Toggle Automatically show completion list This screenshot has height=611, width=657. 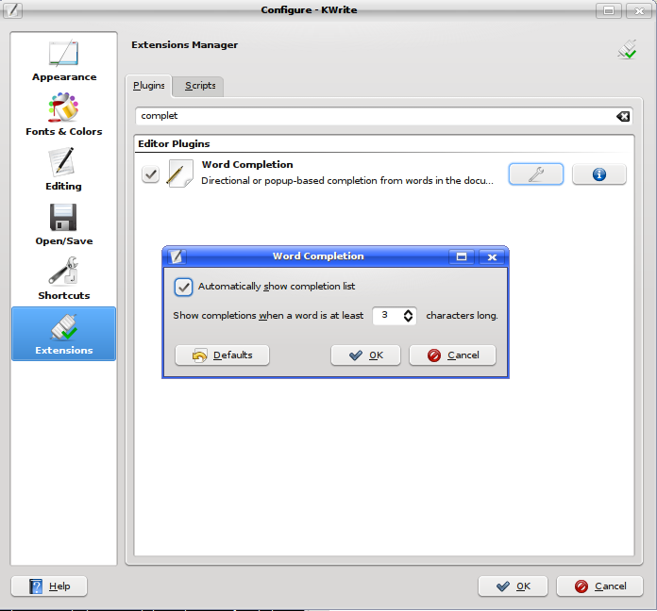coord(183,287)
